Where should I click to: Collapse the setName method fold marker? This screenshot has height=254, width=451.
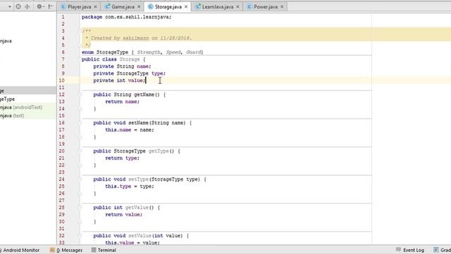point(80,123)
